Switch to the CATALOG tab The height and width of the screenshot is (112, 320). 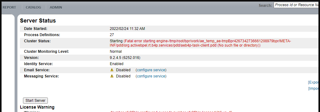click(x=34, y=7)
